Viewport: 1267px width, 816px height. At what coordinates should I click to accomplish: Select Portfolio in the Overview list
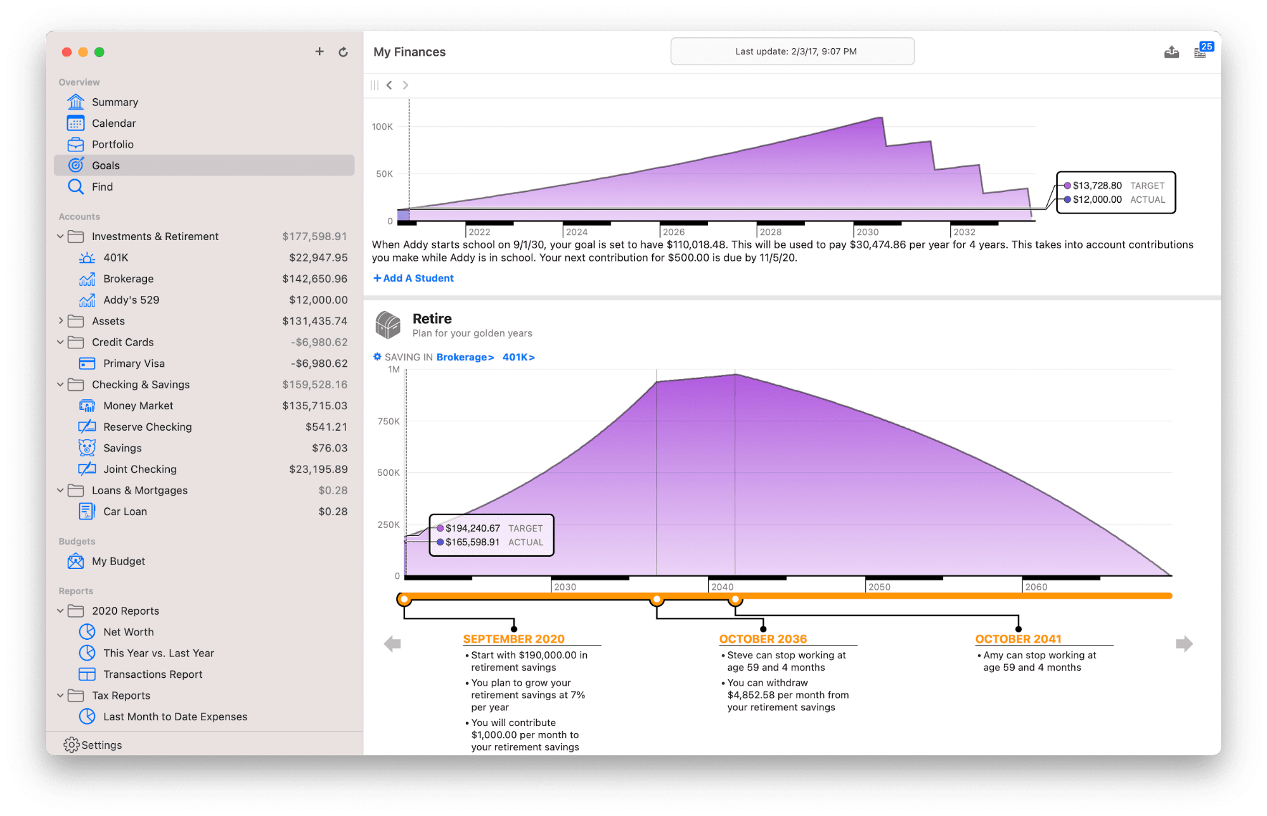pos(204,144)
